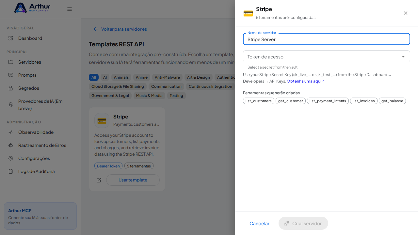Open Observabilidade section
Screen dimensions: 418x235
[40, 132]
